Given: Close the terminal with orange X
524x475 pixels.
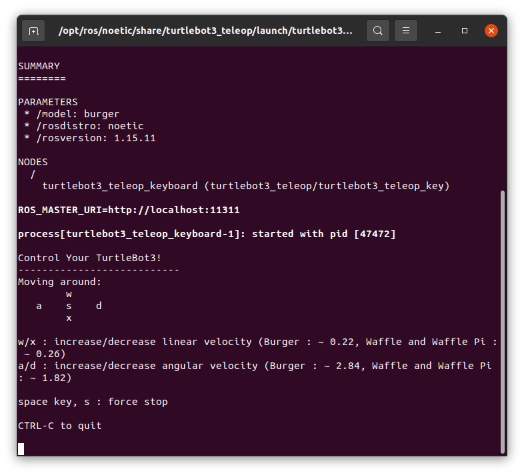Looking at the screenshot, I should [491, 31].
